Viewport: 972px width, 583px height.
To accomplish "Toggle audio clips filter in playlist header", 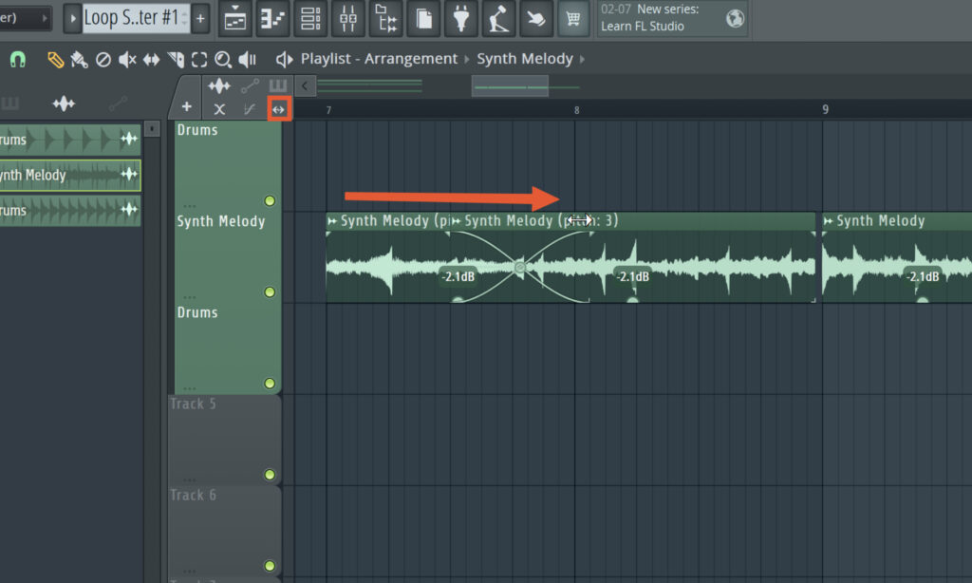I will click(x=219, y=85).
